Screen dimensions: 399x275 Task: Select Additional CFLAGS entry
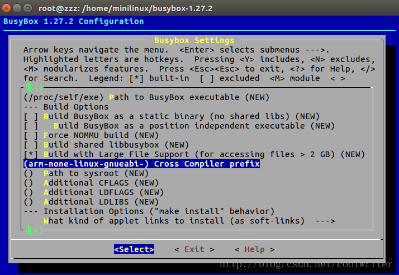91,183
